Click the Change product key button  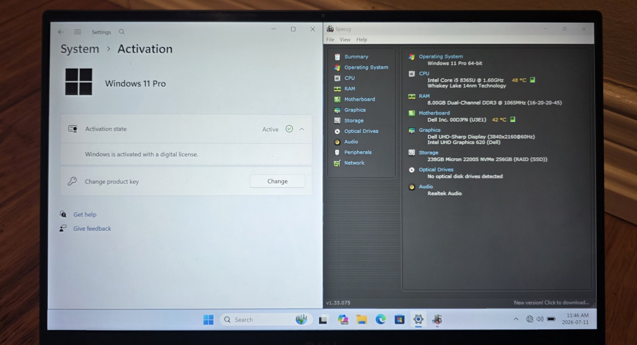(x=277, y=181)
